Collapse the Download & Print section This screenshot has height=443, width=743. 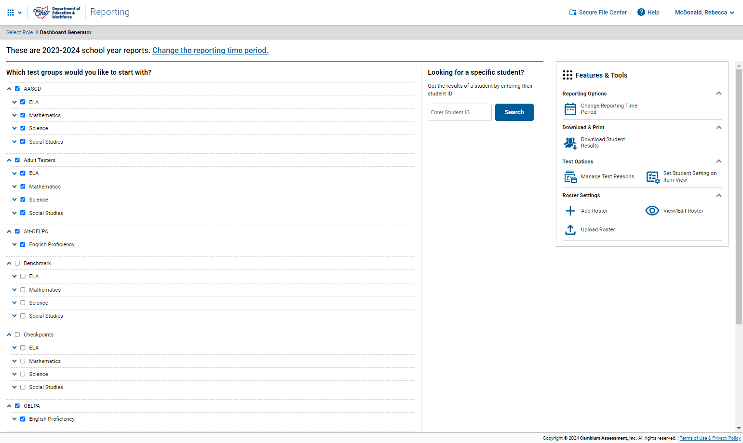tap(718, 127)
